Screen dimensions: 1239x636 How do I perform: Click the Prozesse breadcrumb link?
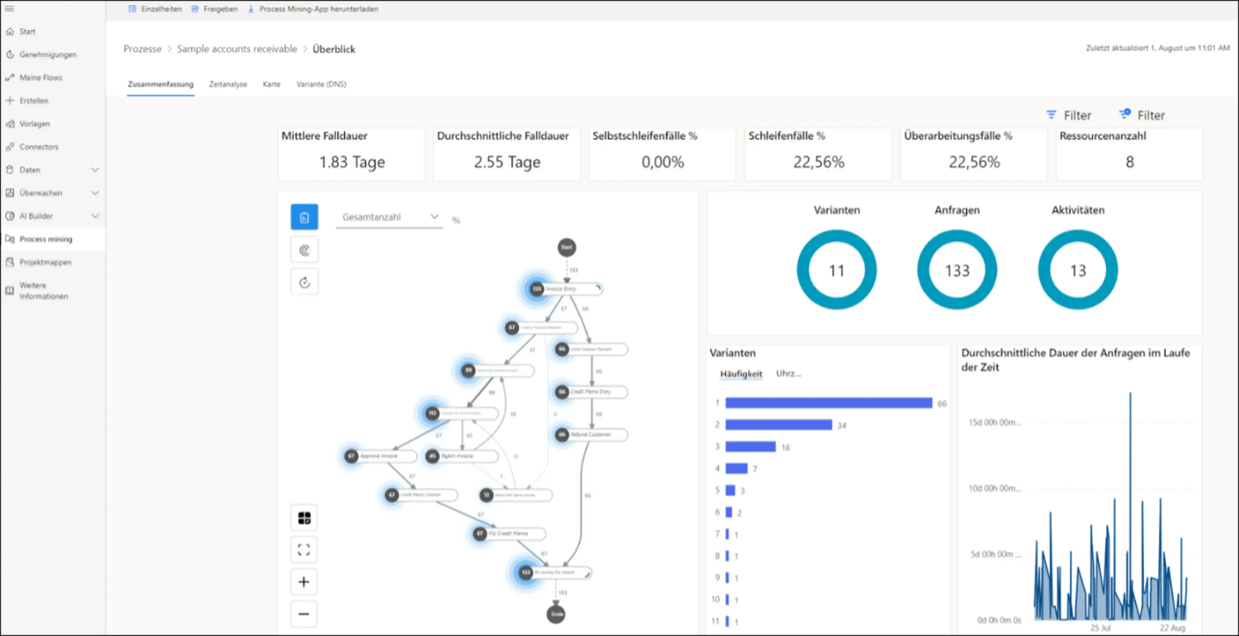(x=142, y=49)
